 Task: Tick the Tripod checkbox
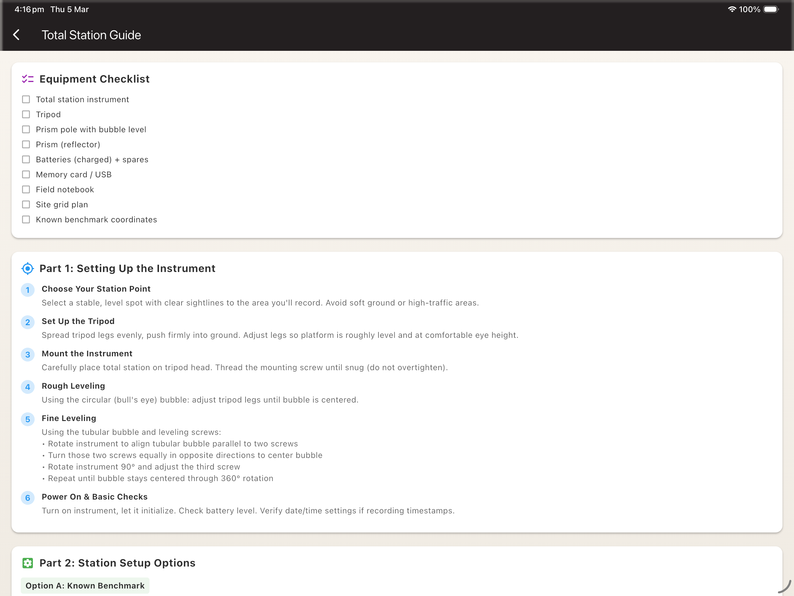[26, 115]
